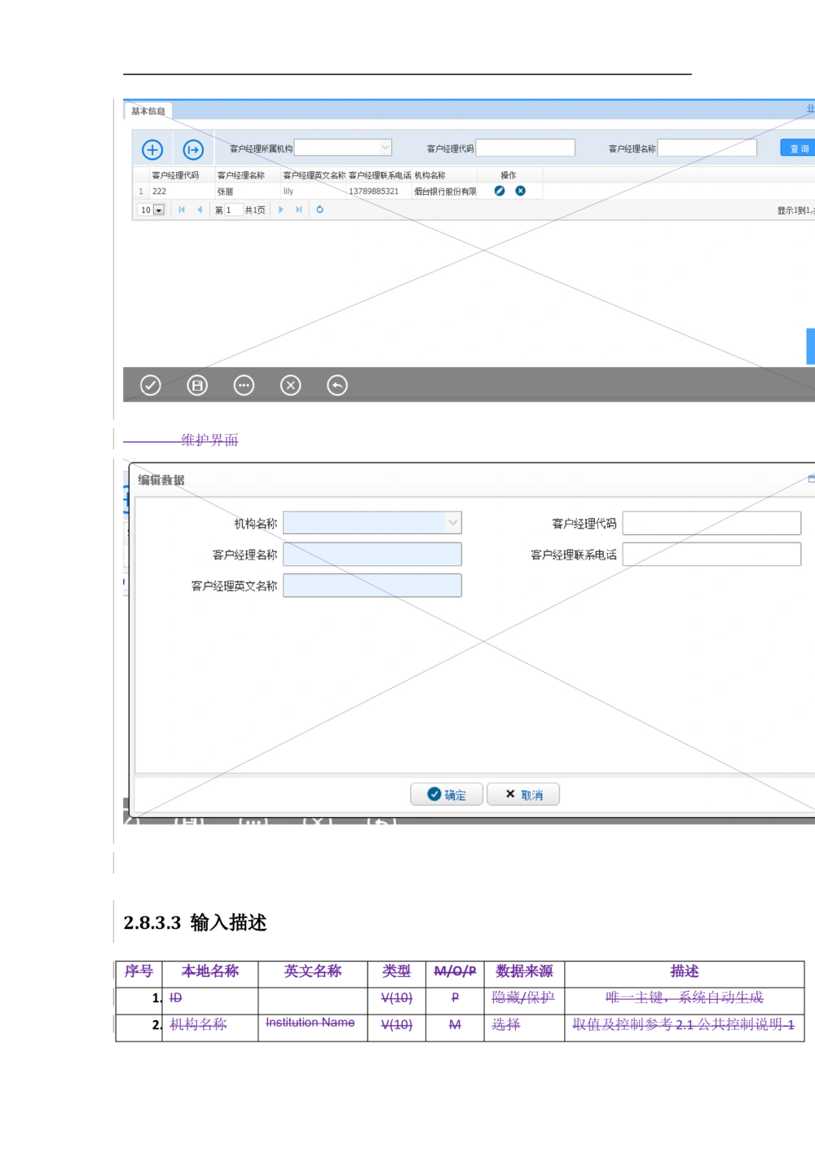
Task: Click the add (plus) icon in toolbar
Action: tap(152, 149)
